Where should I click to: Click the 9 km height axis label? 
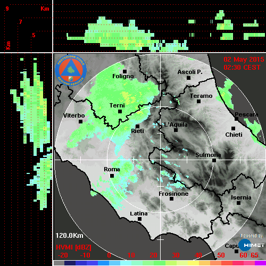click(7, 9)
